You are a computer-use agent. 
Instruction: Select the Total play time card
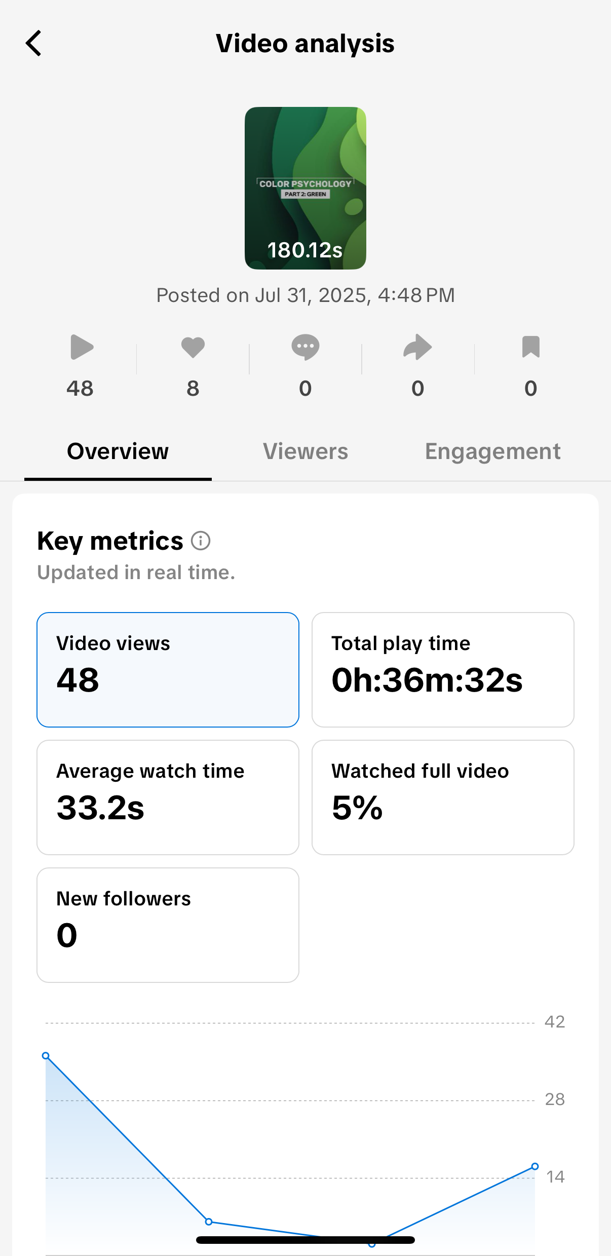click(443, 669)
